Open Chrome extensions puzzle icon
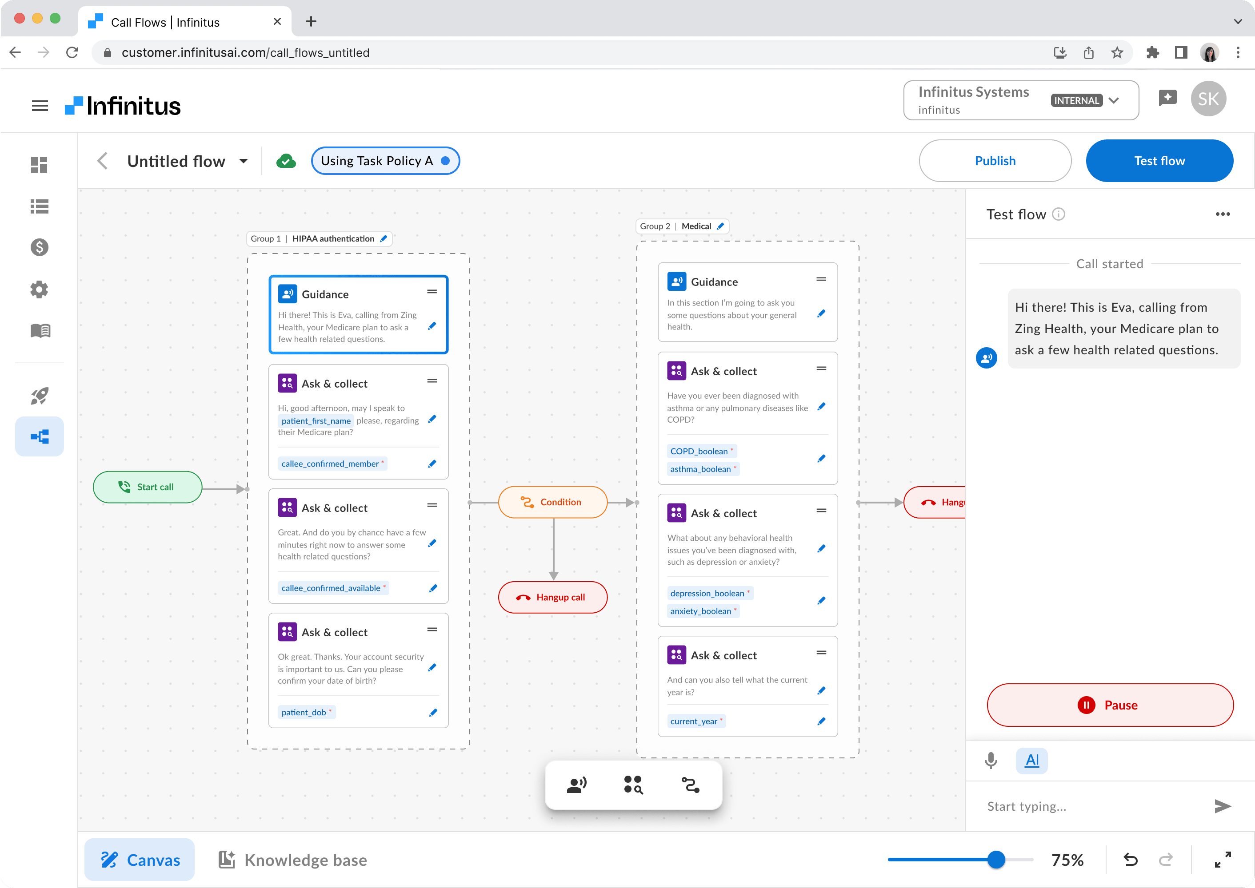 pyautogui.click(x=1152, y=53)
